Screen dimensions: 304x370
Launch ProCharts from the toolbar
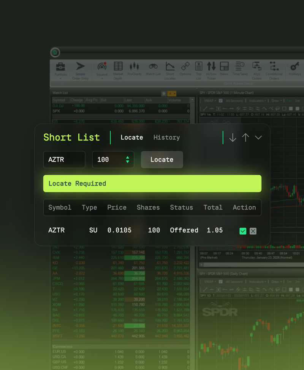click(134, 66)
